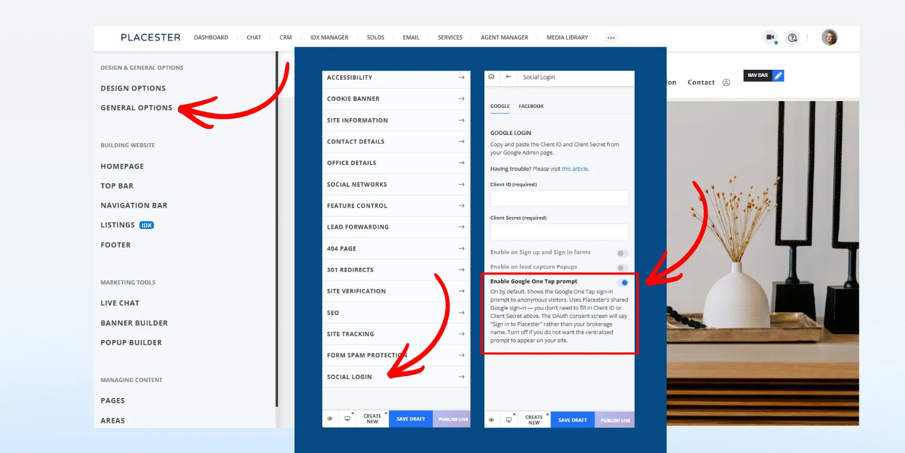
Task: Expand the Social Networks row
Action: coord(396,185)
